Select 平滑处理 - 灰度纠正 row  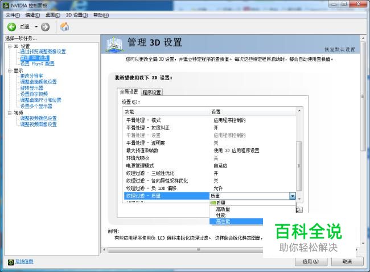pos(210,128)
